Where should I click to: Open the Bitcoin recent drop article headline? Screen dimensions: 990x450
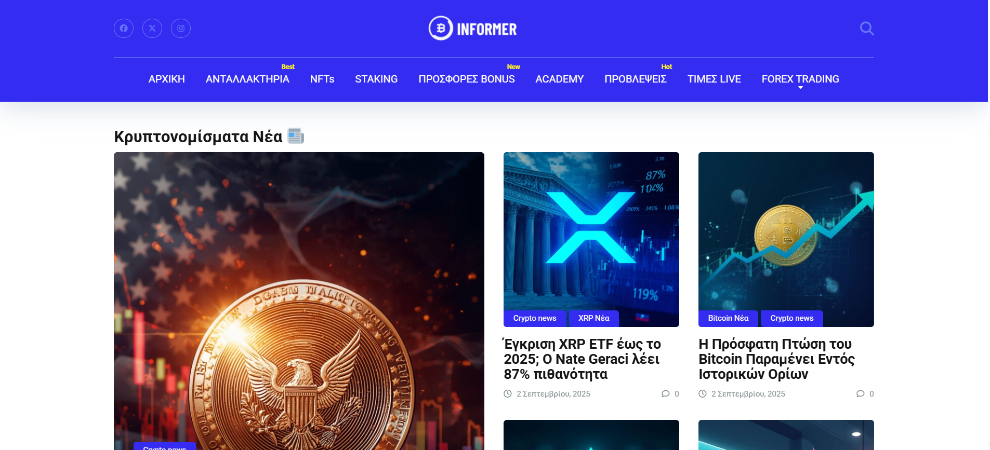click(x=776, y=359)
